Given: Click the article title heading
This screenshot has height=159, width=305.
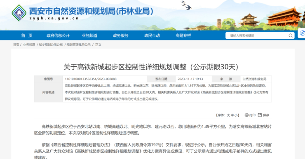Looking at the screenshot, I should (x=151, y=67).
